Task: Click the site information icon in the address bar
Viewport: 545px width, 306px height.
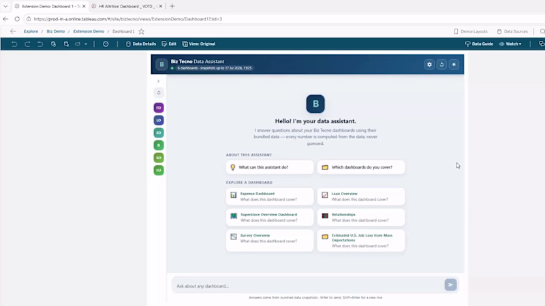Action: [x=29, y=19]
